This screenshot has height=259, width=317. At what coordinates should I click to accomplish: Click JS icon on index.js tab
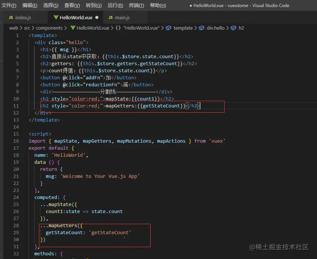[x=11, y=17]
